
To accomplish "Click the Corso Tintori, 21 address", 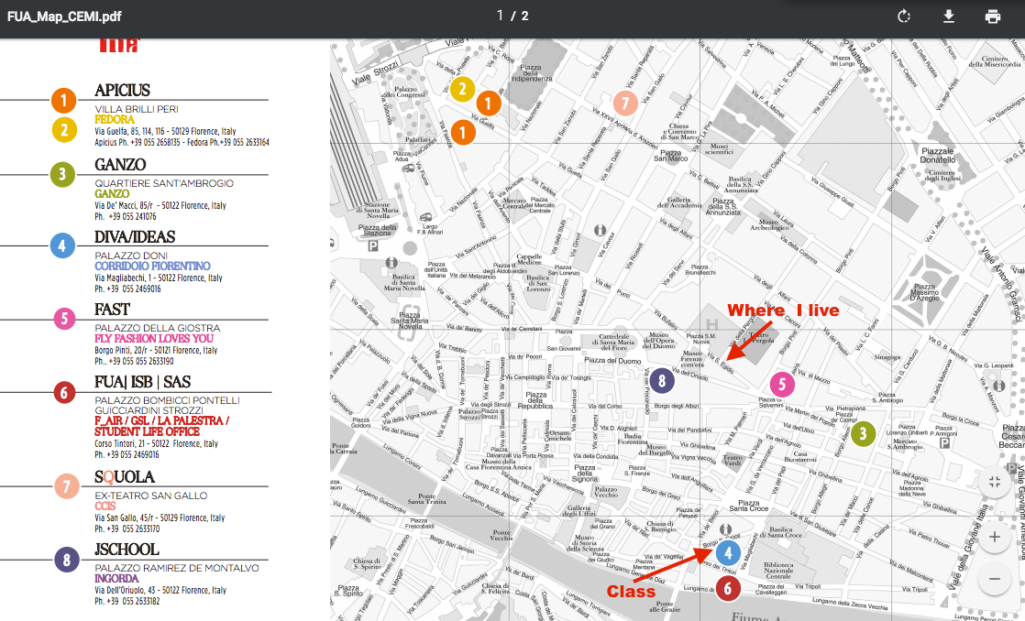I will (156, 443).
